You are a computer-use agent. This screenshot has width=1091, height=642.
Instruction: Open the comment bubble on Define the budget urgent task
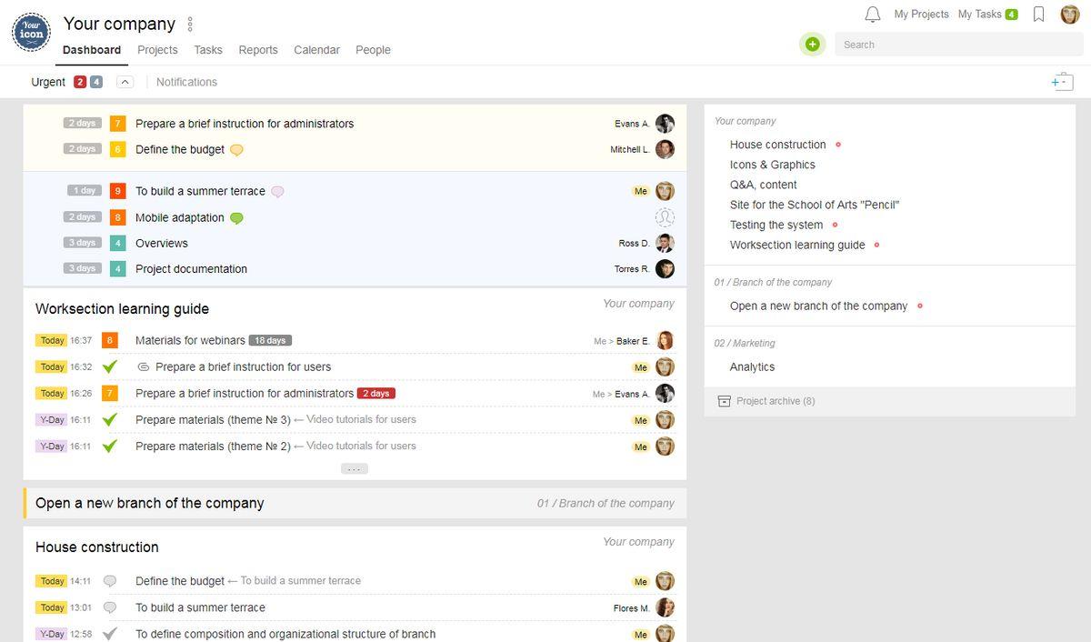236,150
